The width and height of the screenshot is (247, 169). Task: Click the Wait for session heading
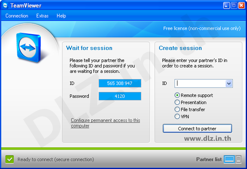pyautogui.click(x=89, y=48)
